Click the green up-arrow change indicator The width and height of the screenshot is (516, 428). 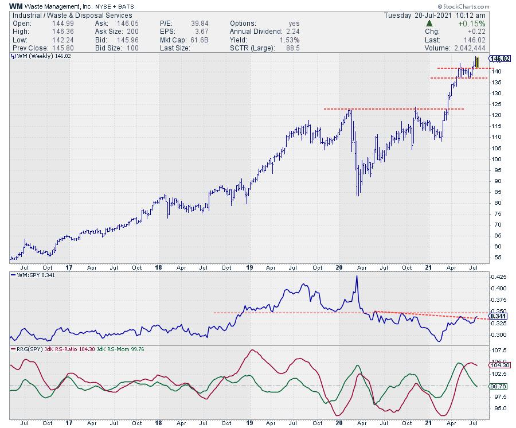(429, 24)
